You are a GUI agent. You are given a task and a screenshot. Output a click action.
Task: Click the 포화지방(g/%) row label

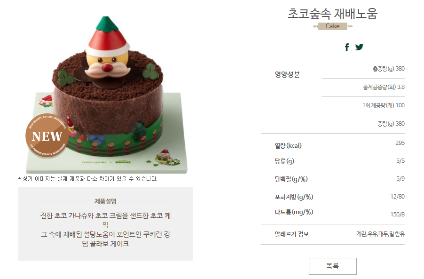coord(294,197)
